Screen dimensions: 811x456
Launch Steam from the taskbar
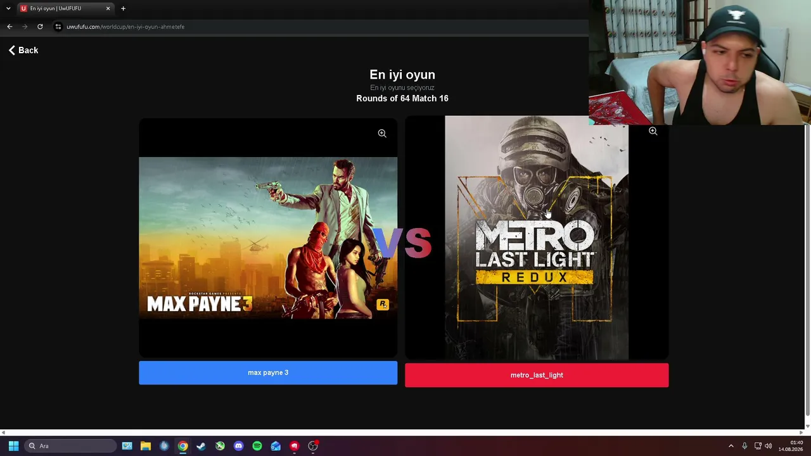point(201,446)
